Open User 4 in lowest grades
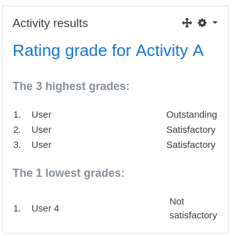Screen dimensions: 233x236 pos(45,208)
